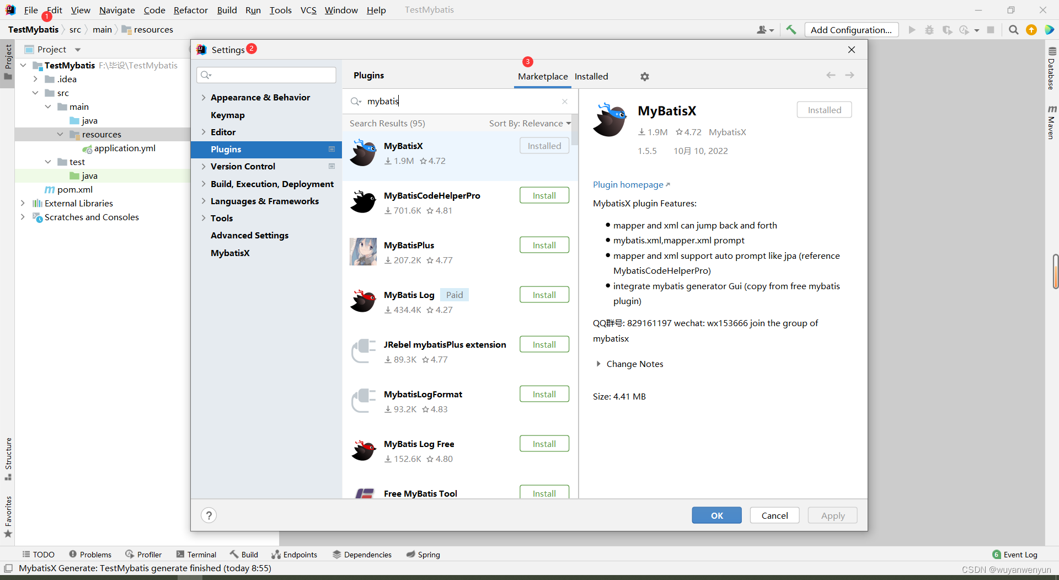Open the Spring tool window
1059x580 pixels.
423,555
